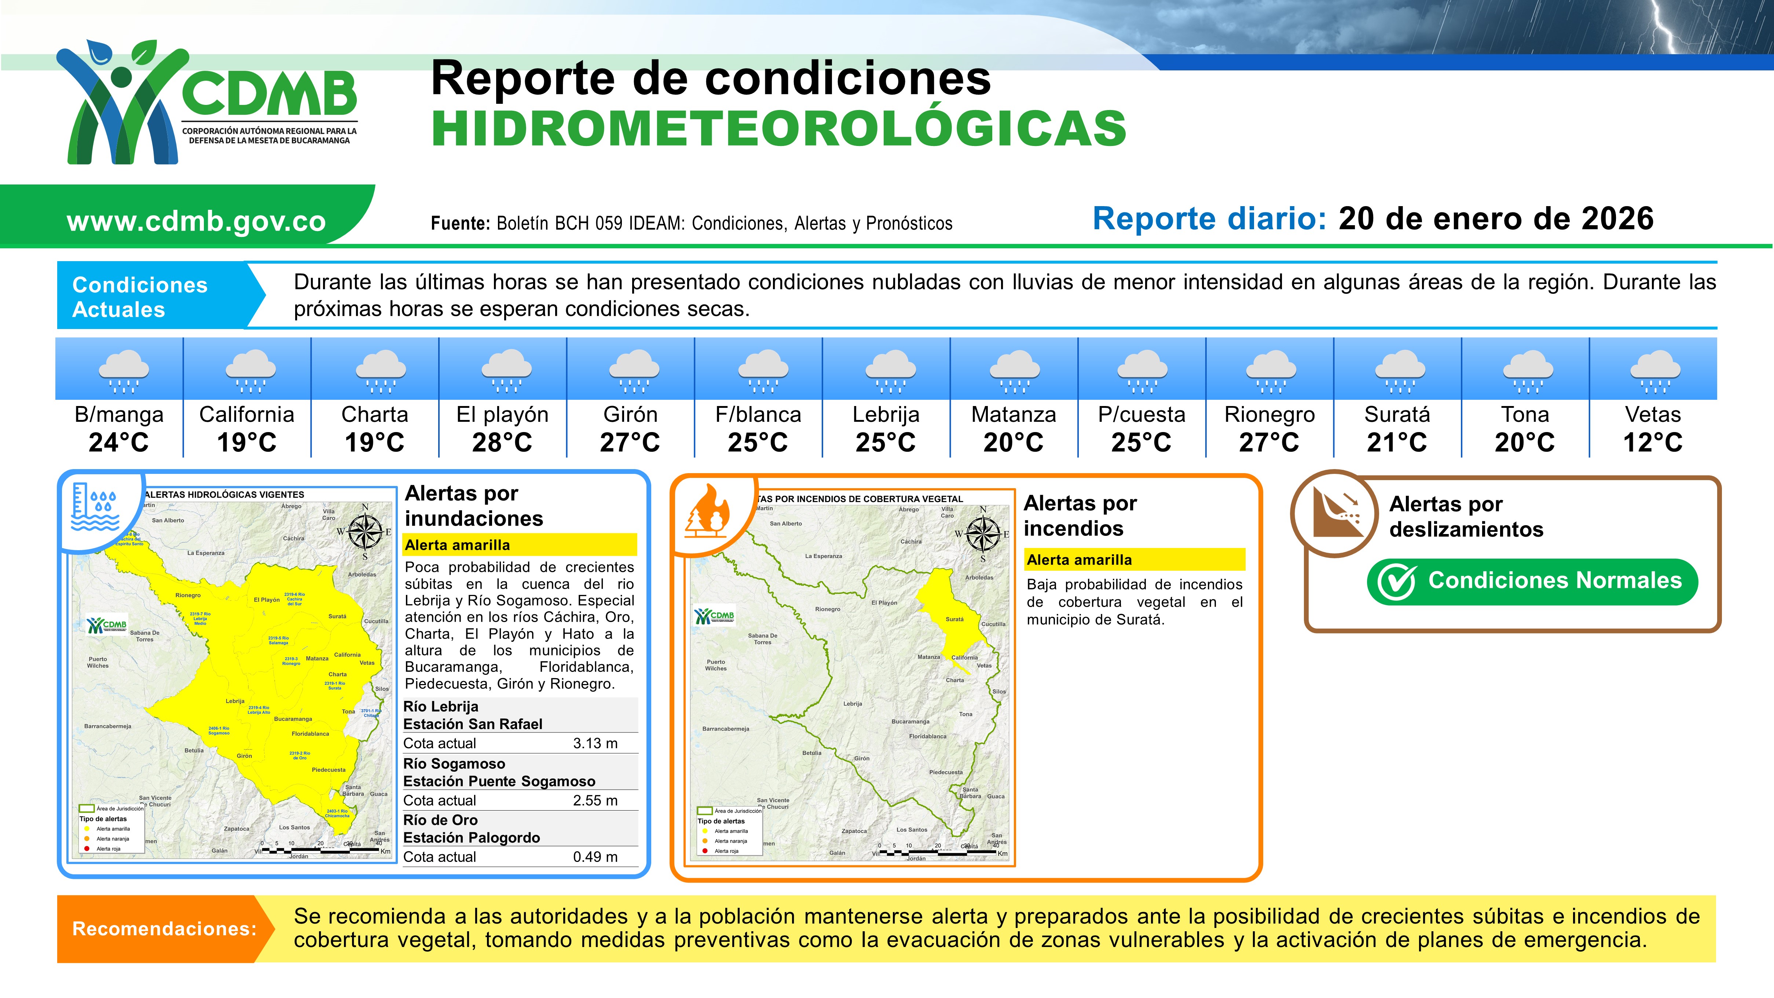Click the yellow Alerta amarilla bar under inundaciones

click(520, 545)
